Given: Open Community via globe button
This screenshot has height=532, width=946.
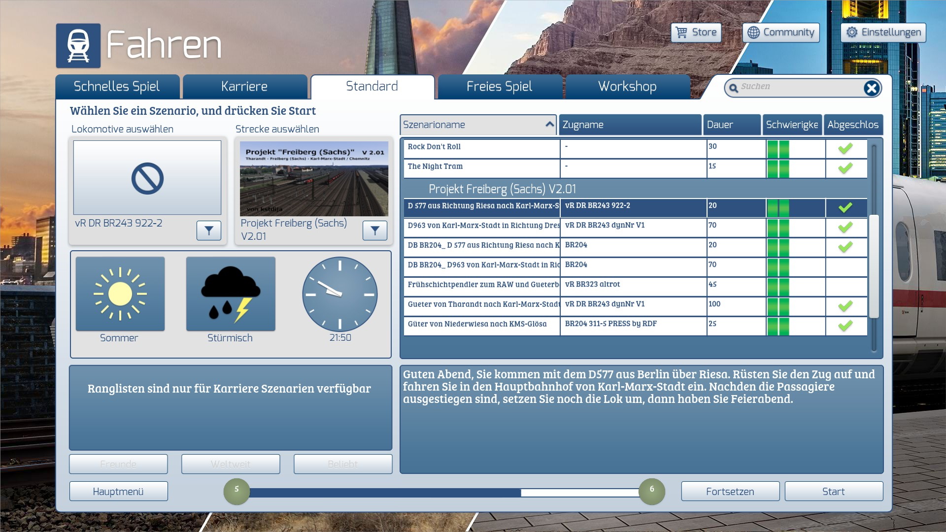Looking at the screenshot, I should pyautogui.click(x=781, y=33).
